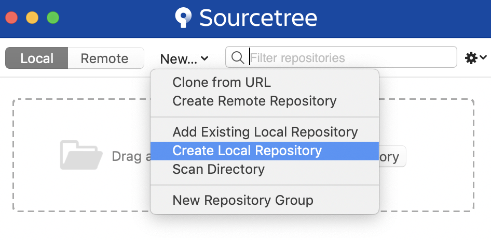The height and width of the screenshot is (240, 491).
Task: Choose Clone from URL
Action: (x=265, y=83)
